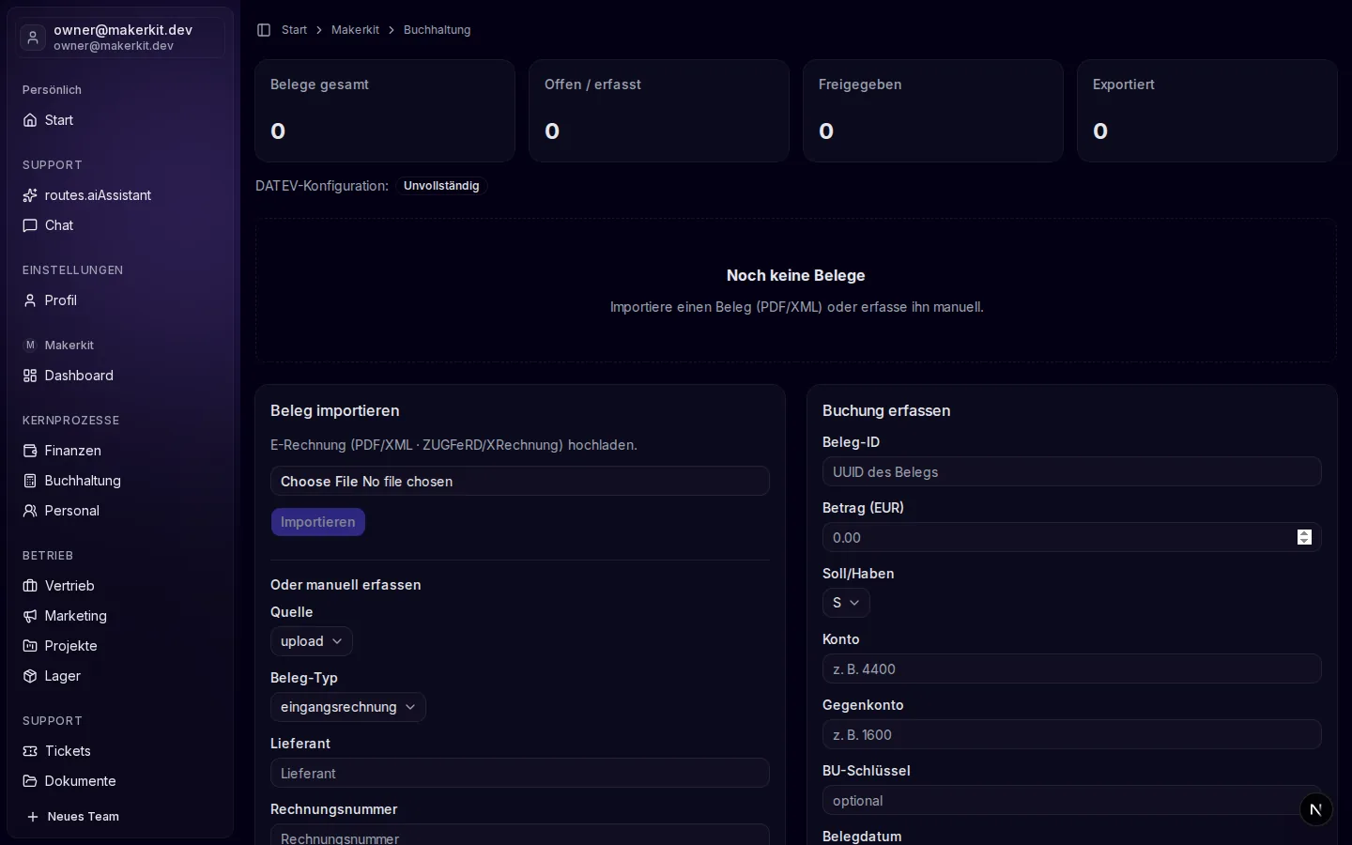Toggle the sidebar panel icon
This screenshot has width=1352, height=845.
pos(264,30)
